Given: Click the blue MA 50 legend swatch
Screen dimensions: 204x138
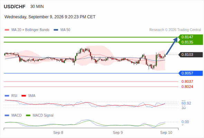Looking at the screenshot, I should (56, 30).
